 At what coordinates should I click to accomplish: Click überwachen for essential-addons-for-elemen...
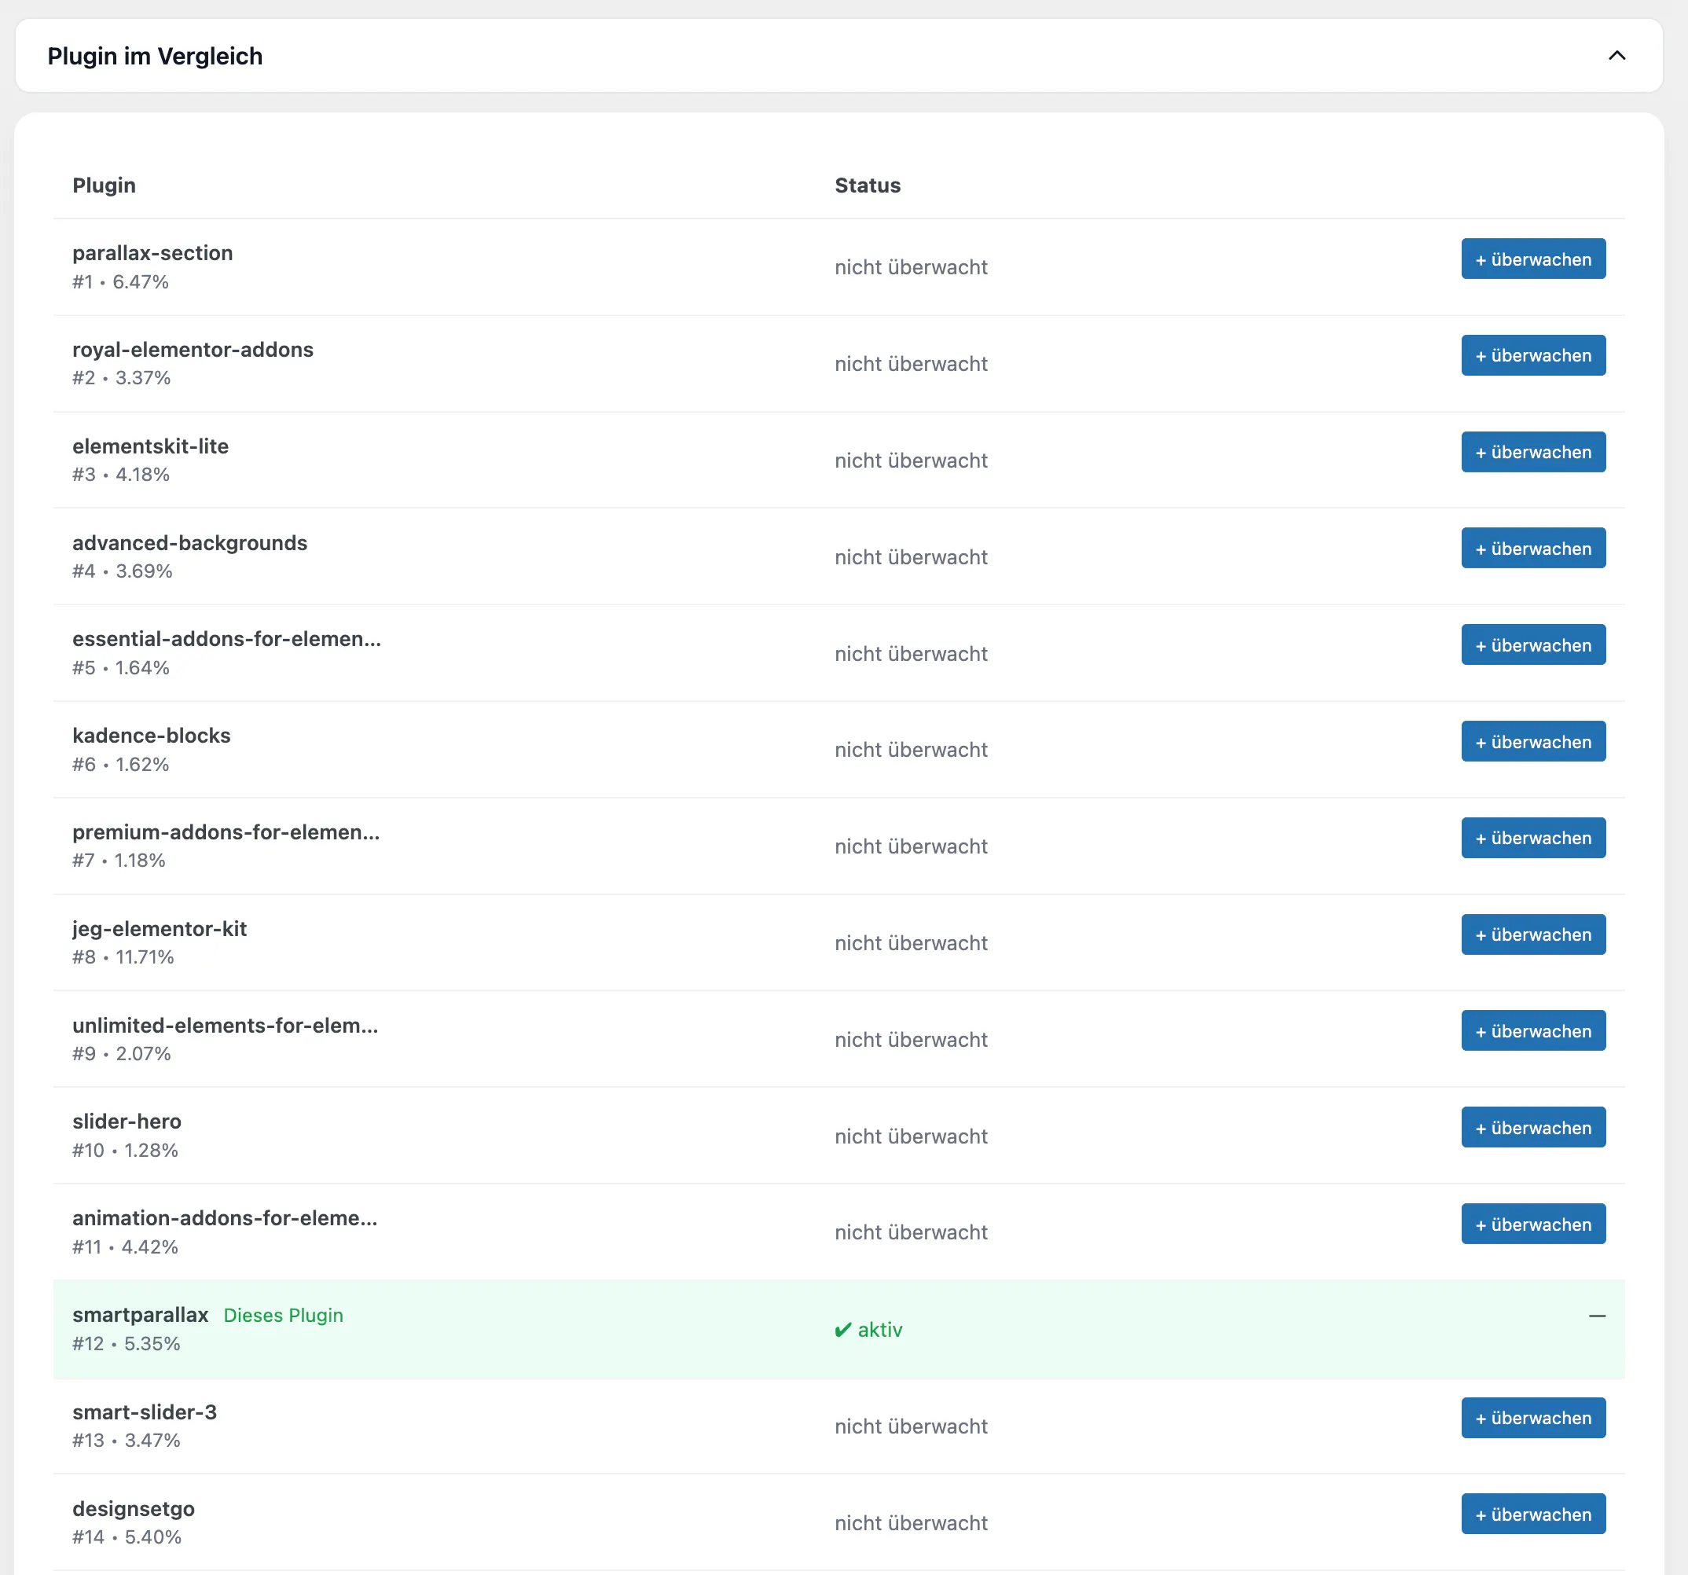pyautogui.click(x=1532, y=645)
